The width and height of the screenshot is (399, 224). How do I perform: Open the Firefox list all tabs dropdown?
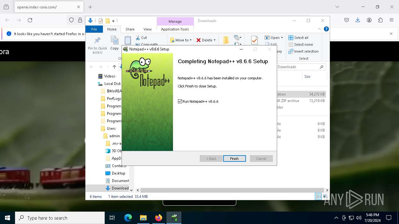[337, 7]
